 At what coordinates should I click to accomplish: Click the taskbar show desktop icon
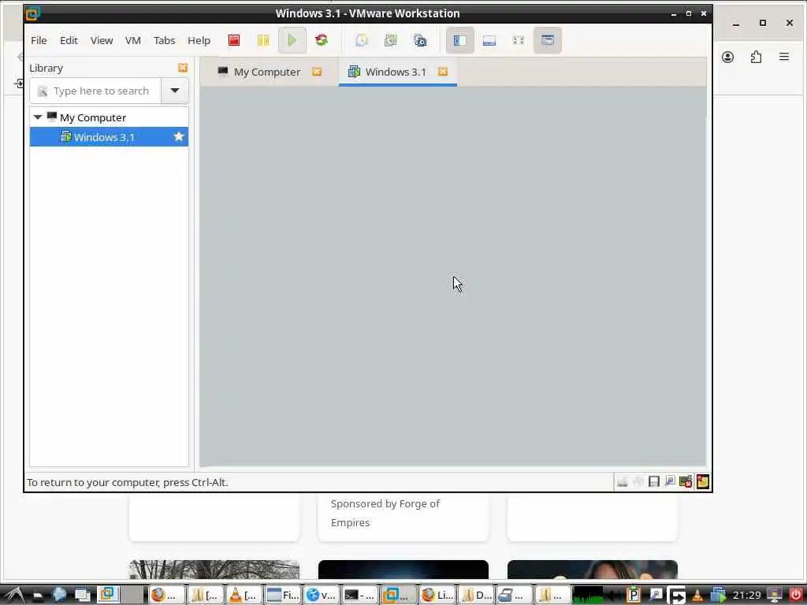click(82, 596)
